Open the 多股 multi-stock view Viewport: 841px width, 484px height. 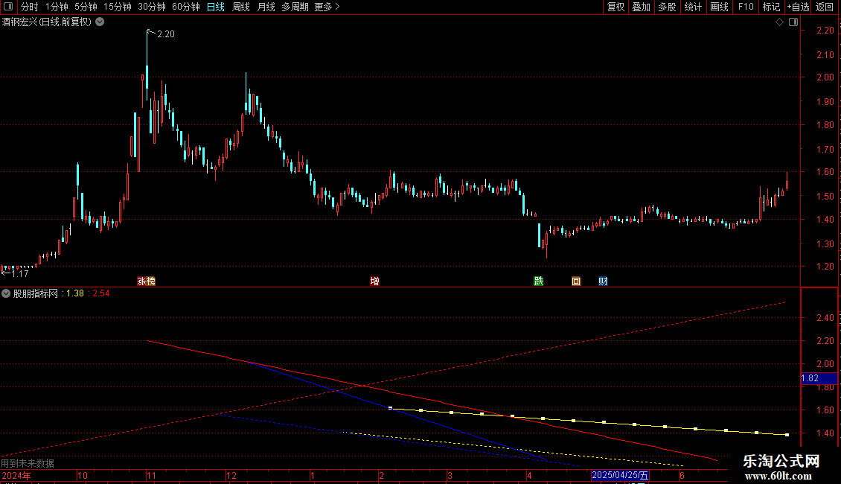[x=667, y=7]
